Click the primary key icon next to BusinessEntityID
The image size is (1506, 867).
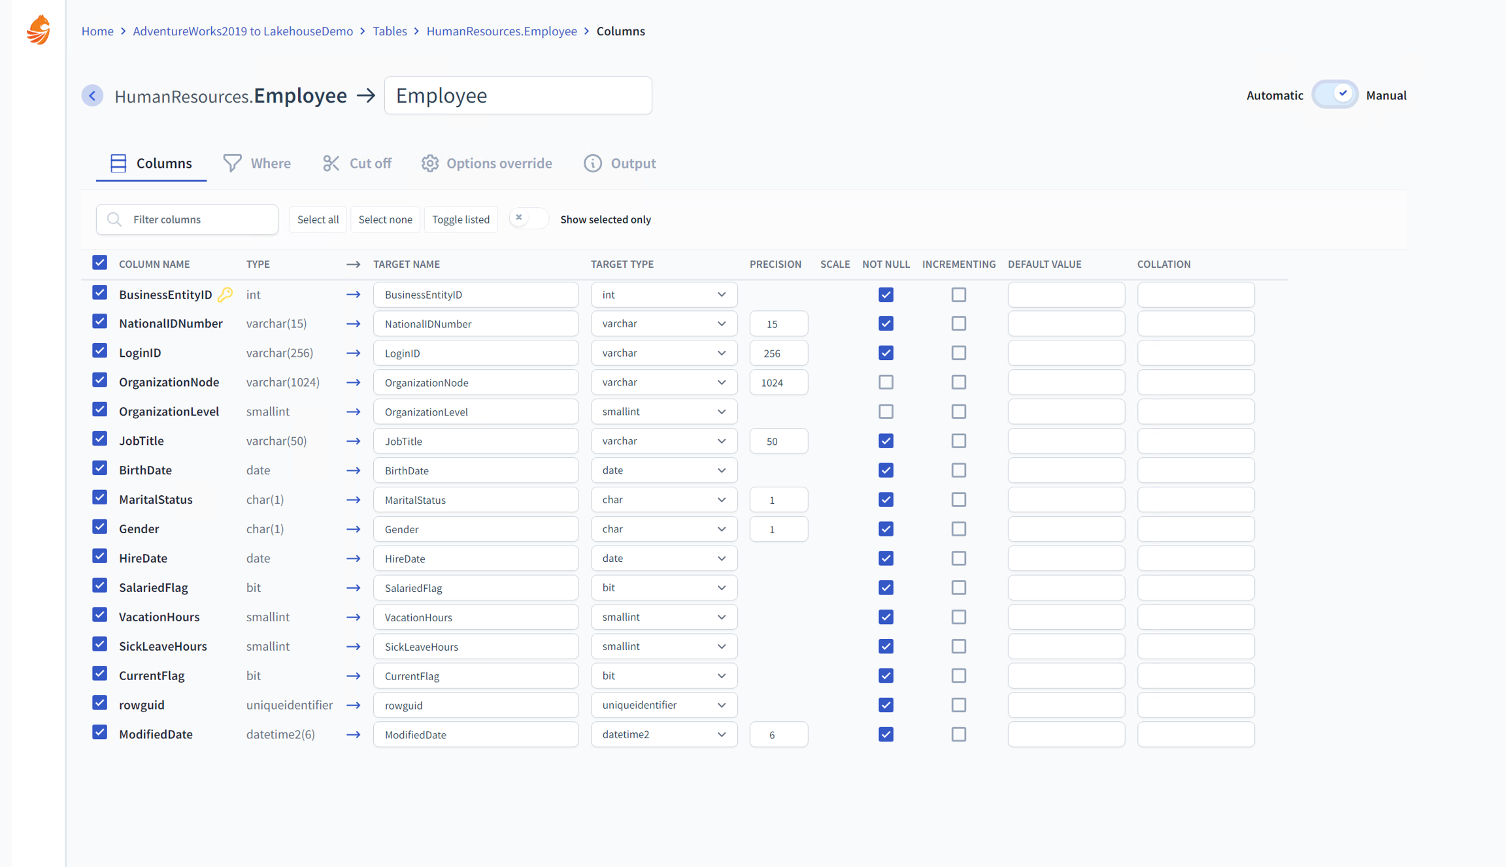226,294
